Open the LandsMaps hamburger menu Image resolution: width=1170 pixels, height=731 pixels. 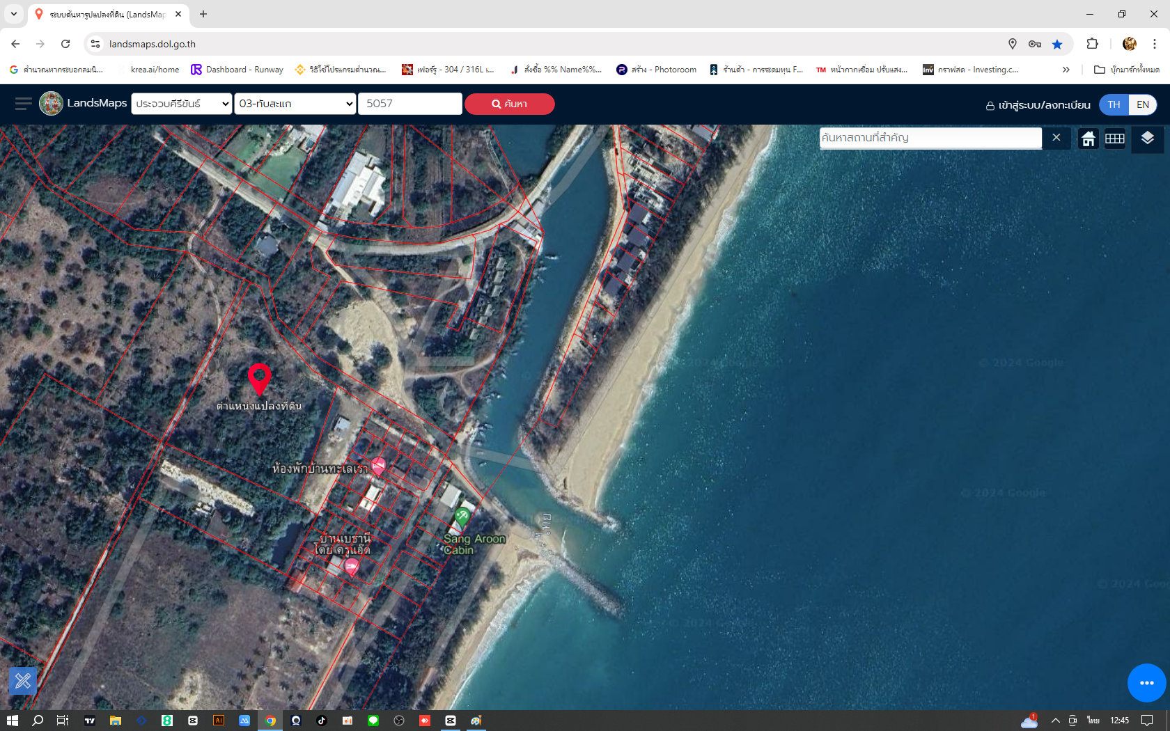(23, 104)
